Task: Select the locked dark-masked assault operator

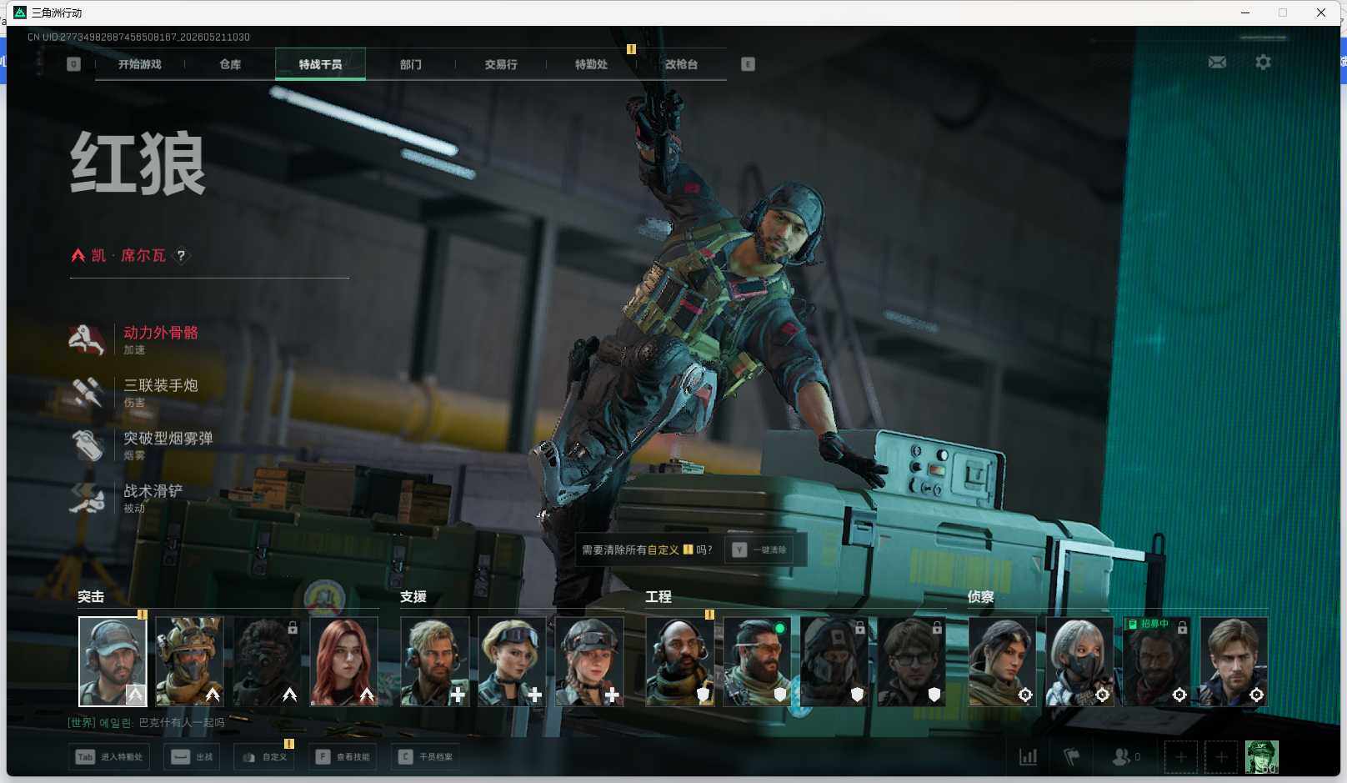Action: (x=267, y=661)
